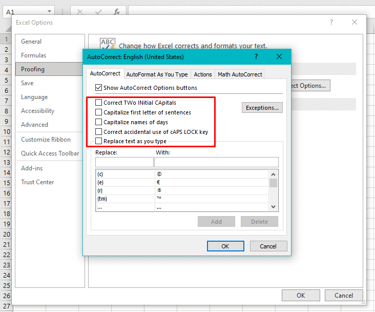Open Advanced options category
375x312 pixels.
pyautogui.click(x=50, y=125)
